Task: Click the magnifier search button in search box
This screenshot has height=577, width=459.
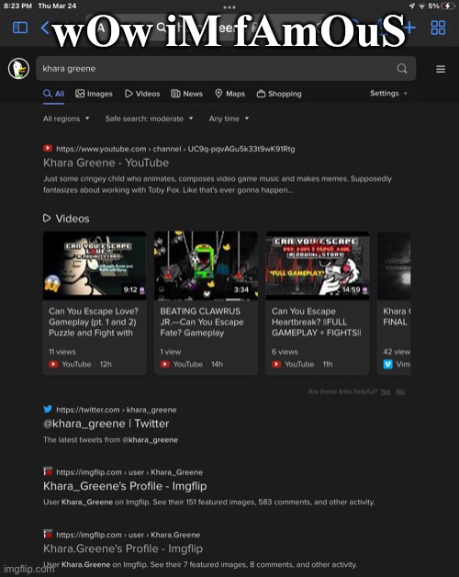Action: pyautogui.click(x=402, y=68)
